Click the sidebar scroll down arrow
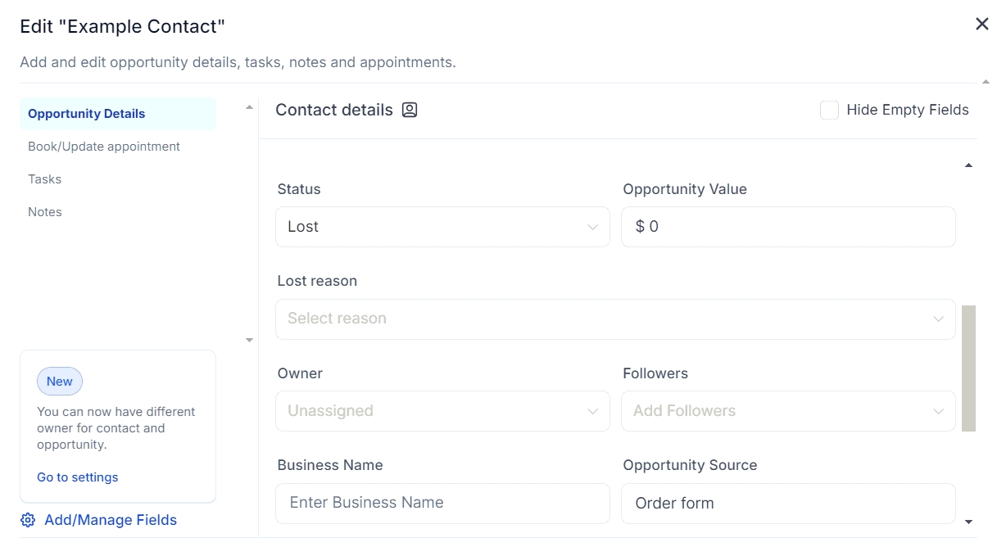The image size is (1006, 547). click(249, 340)
